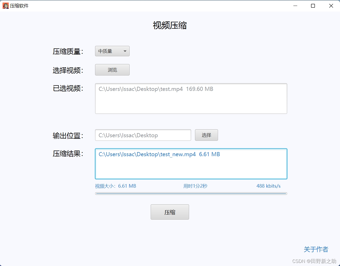Click the 压缩质量 label
This screenshot has width=340, height=266.
[x=68, y=51]
